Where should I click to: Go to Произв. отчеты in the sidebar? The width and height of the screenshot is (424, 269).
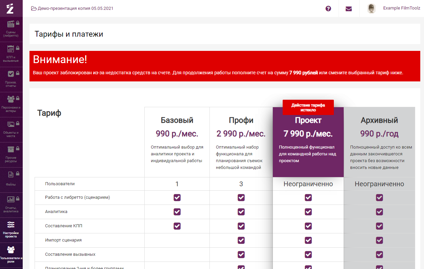coord(11,80)
